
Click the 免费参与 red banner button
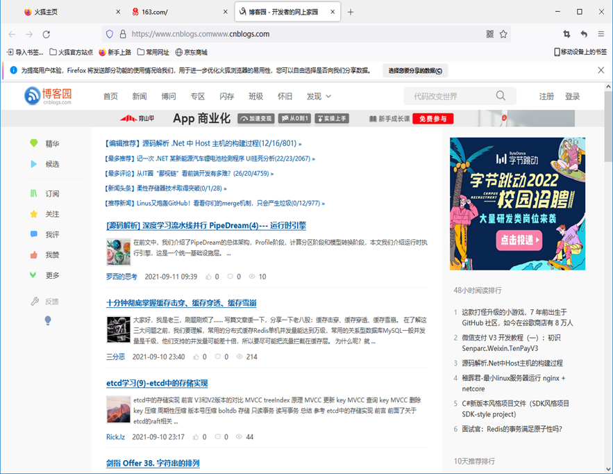(x=433, y=119)
